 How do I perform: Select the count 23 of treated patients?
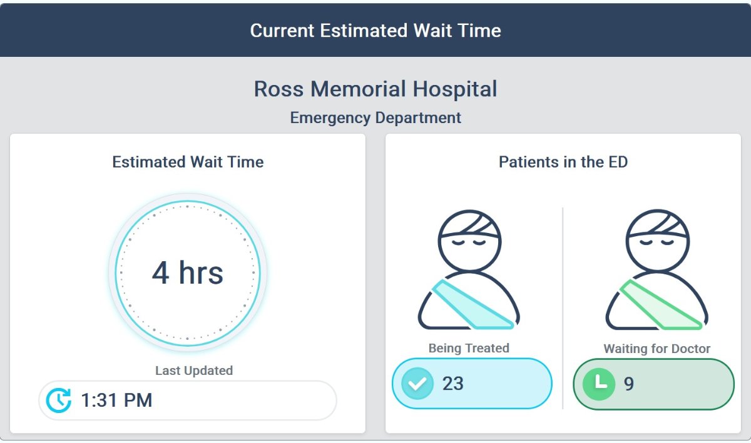tap(453, 384)
